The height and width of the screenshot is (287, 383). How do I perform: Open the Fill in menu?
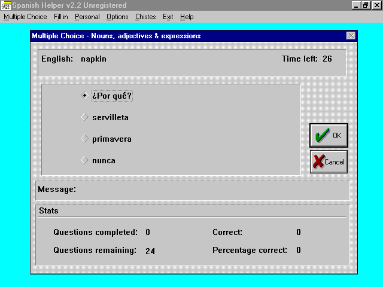pyautogui.click(x=61, y=17)
